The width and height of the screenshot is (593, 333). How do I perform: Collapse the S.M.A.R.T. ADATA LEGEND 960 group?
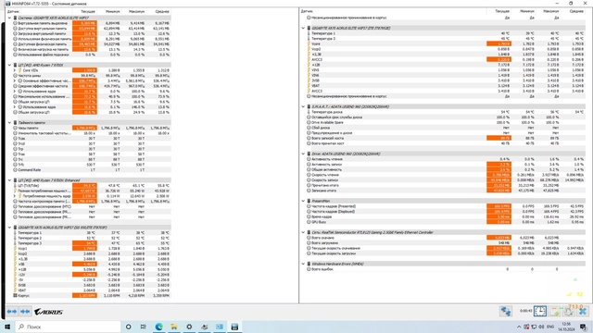pos(303,107)
